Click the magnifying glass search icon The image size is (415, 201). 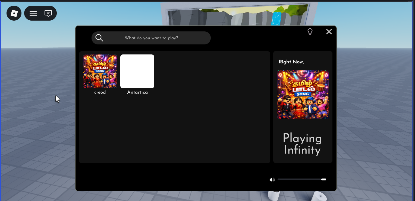pyautogui.click(x=99, y=38)
